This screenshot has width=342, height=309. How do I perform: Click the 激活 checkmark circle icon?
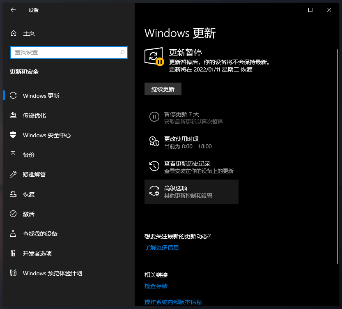(x=13, y=214)
